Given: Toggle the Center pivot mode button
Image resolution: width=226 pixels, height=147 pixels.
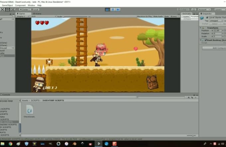Looking at the screenshot, I should point(24,10).
